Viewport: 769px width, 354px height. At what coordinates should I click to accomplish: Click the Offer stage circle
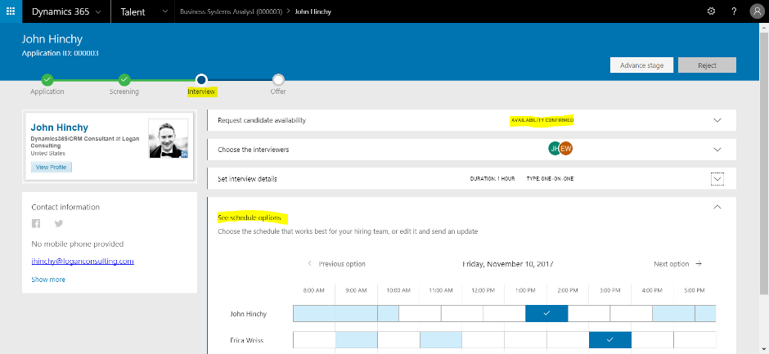pyautogui.click(x=278, y=79)
